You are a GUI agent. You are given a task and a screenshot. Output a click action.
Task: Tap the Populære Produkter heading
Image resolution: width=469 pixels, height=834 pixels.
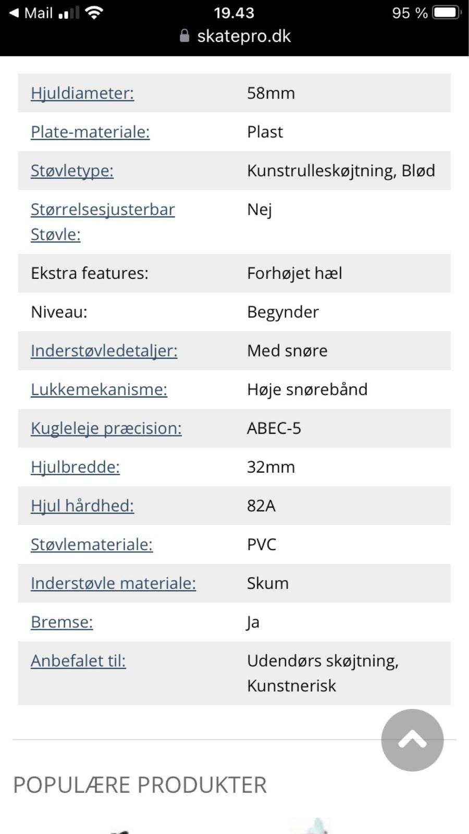tap(140, 785)
